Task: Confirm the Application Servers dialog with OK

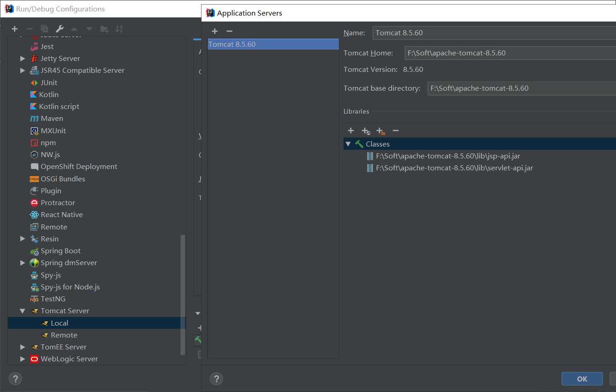Action: tap(582, 379)
